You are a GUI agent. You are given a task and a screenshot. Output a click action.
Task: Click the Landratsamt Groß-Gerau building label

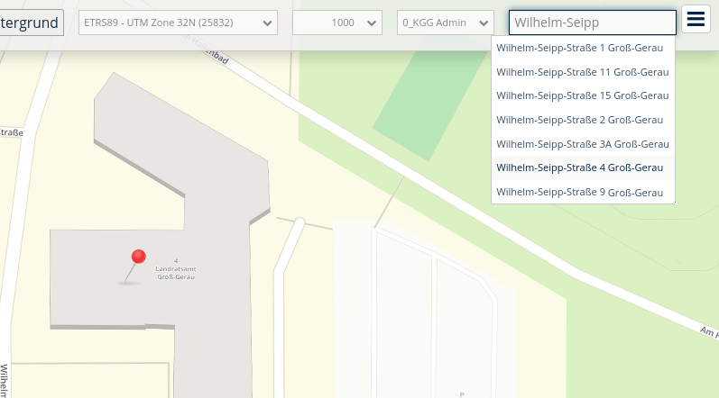(x=176, y=270)
